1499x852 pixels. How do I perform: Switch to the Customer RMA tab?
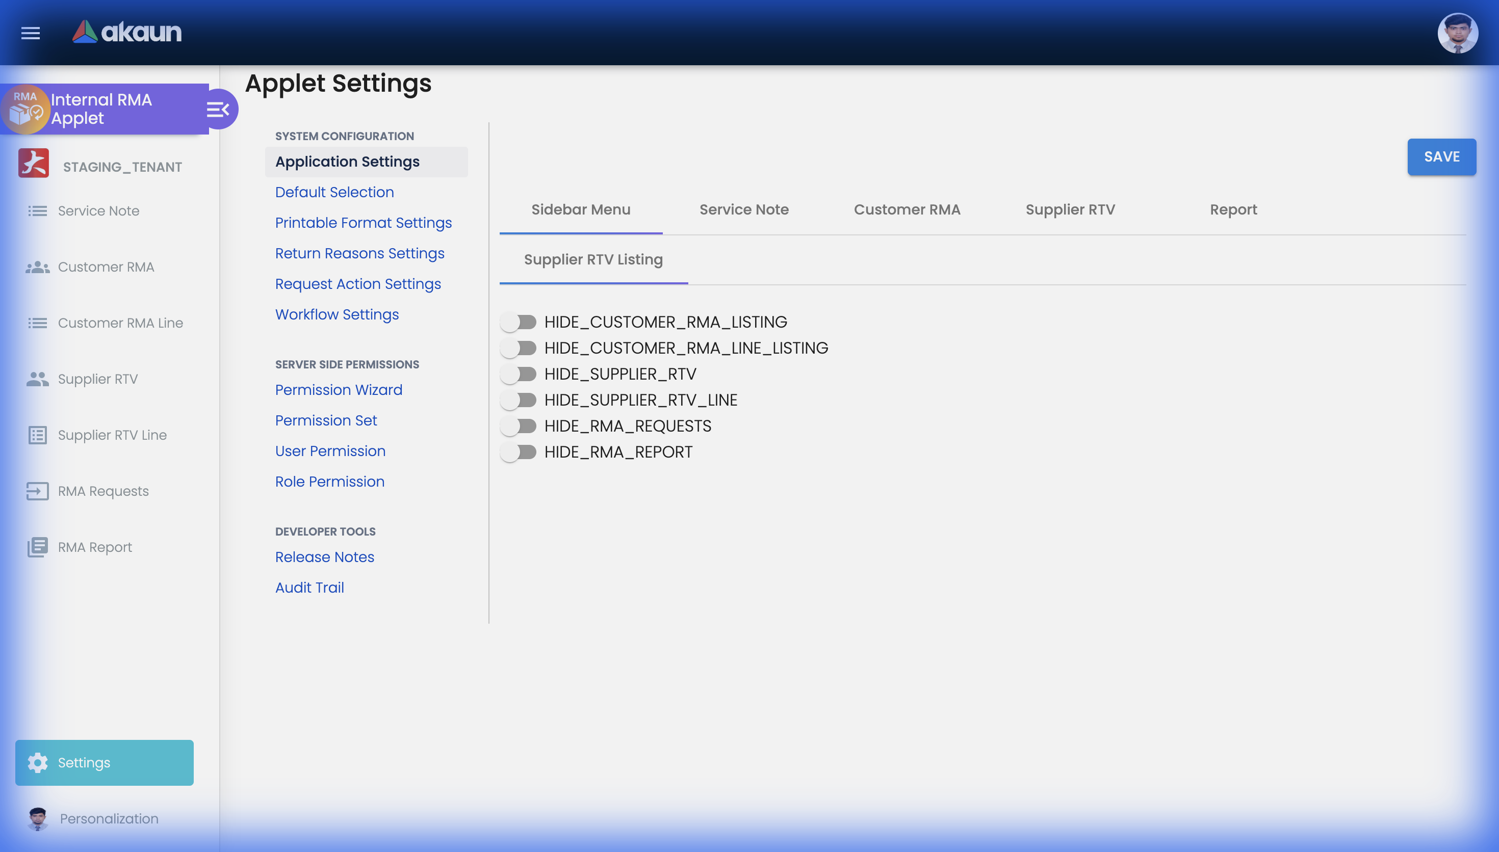tap(907, 209)
